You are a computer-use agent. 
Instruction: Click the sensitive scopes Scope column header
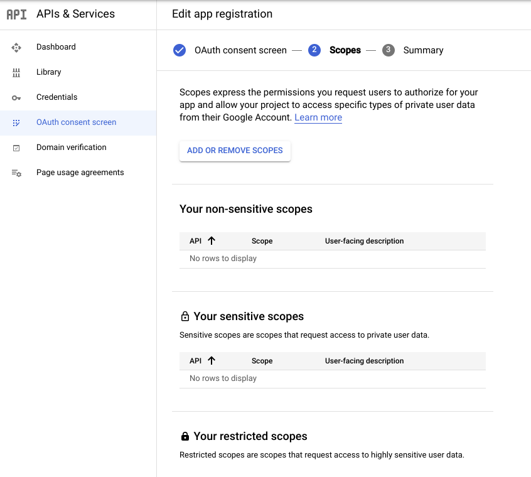point(262,361)
